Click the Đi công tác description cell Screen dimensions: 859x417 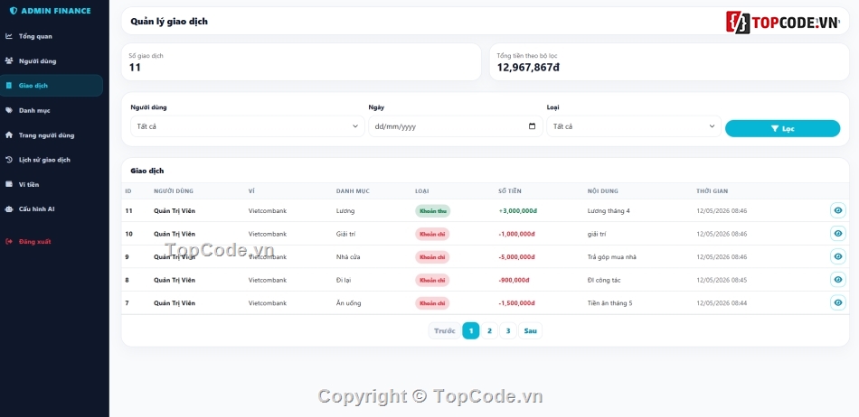(x=604, y=280)
